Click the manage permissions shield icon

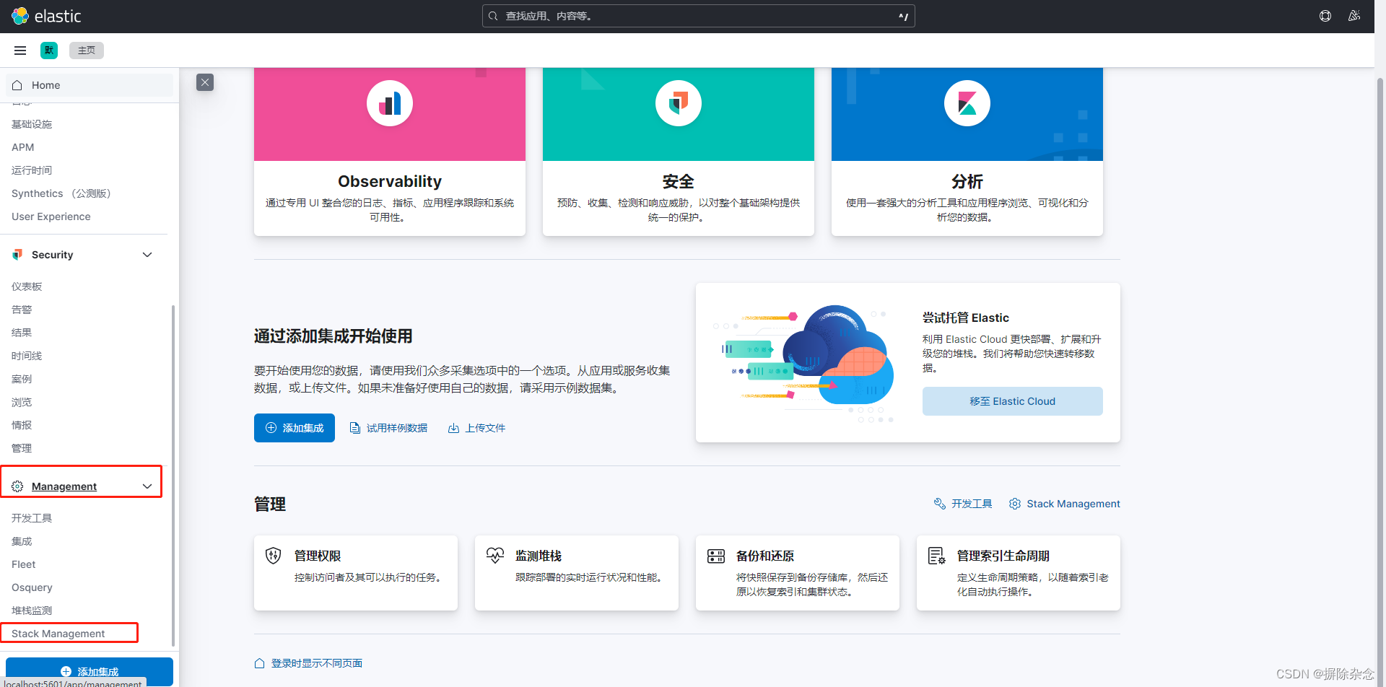(x=273, y=556)
